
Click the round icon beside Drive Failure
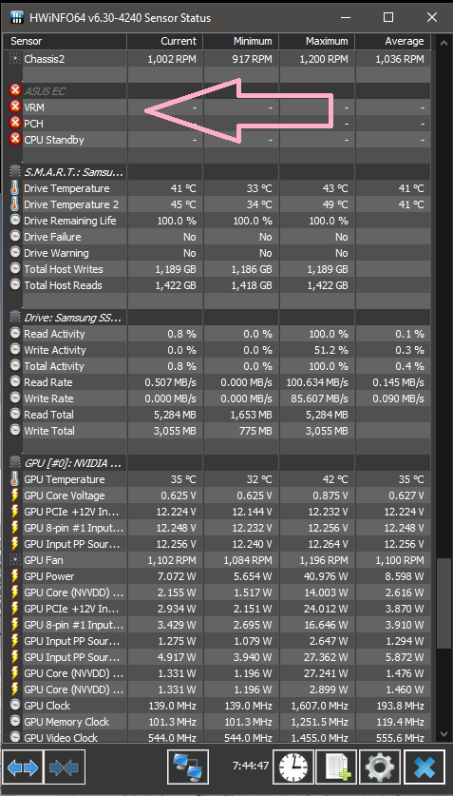point(15,237)
